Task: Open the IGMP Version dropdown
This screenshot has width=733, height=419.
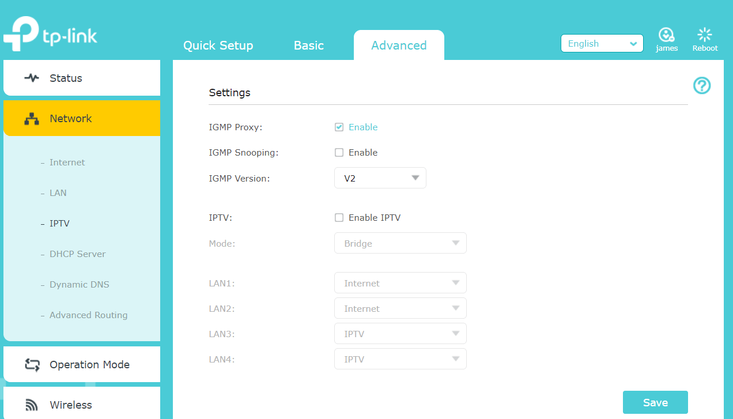Action: tap(380, 178)
